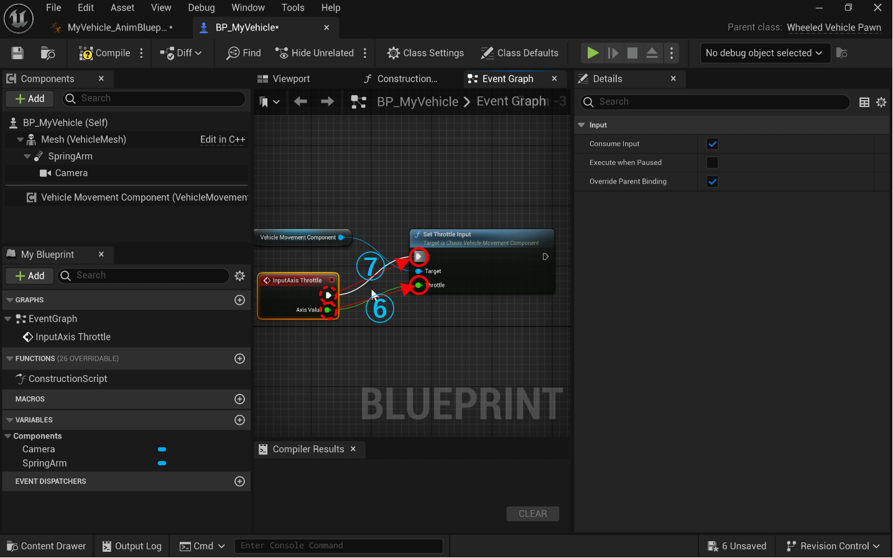The height and width of the screenshot is (558, 893).
Task: Click the debug object selector icon
Action: (x=842, y=53)
